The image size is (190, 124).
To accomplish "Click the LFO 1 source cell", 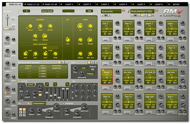I will click(x=28, y=68).
